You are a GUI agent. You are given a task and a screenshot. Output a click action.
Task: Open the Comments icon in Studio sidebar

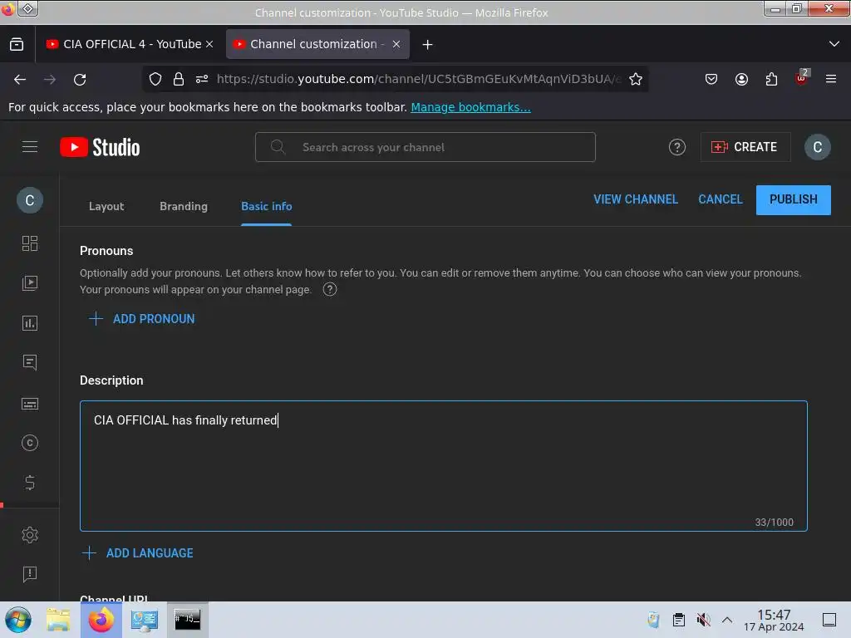coord(30,362)
